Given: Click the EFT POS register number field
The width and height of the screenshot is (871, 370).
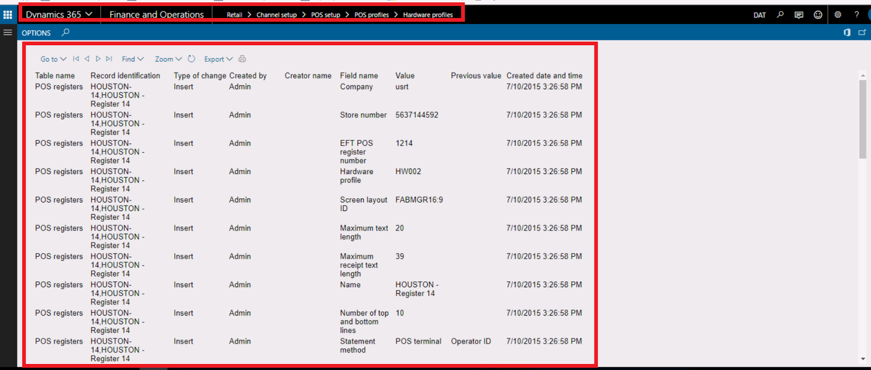Looking at the screenshot, I should point(357,152).
